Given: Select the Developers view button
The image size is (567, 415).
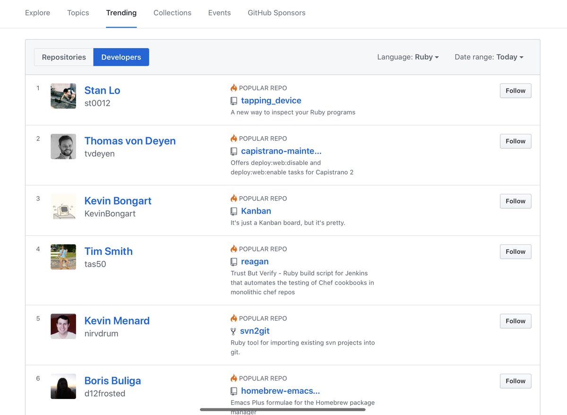Looking at the screenshot, I should [121, 57].
